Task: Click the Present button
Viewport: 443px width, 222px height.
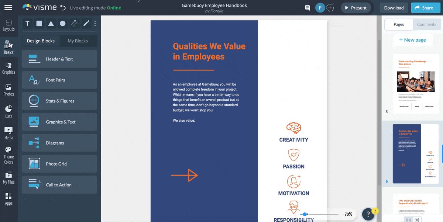Action: [x=356, y=7]
